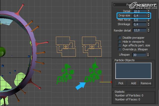Click the Drop size spinner arrows
Viewport: 159px width, 106px height.
[149, 16]
